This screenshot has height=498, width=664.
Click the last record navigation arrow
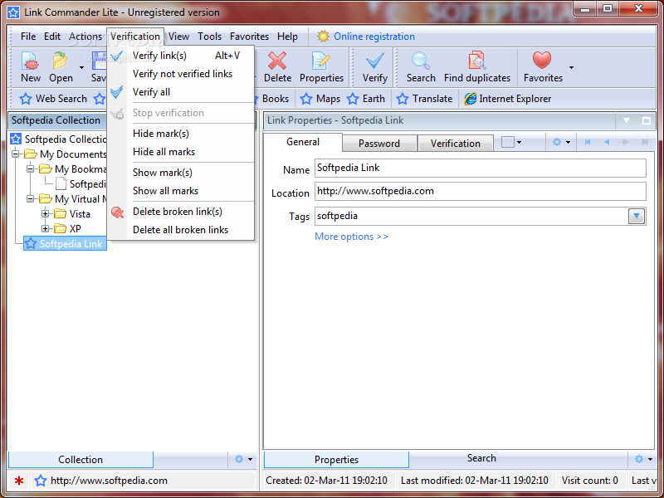[645, 142]
